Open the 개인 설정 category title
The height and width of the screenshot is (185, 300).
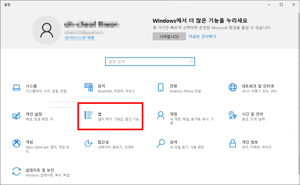pos(34,114)
